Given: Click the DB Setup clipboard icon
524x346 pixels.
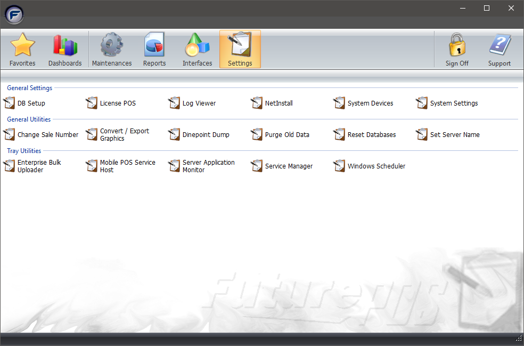Looking at the screenshot, I should coord(9,103).
